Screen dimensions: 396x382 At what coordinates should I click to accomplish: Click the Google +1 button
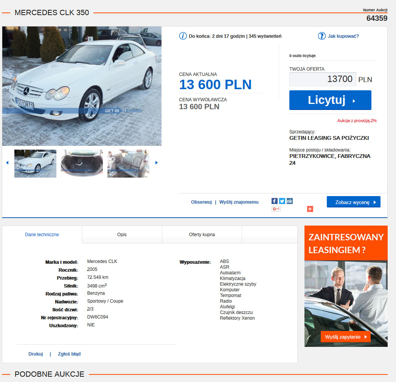click(x=276, y=209)
